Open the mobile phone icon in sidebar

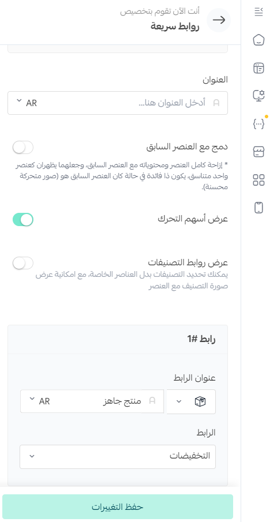258,208
